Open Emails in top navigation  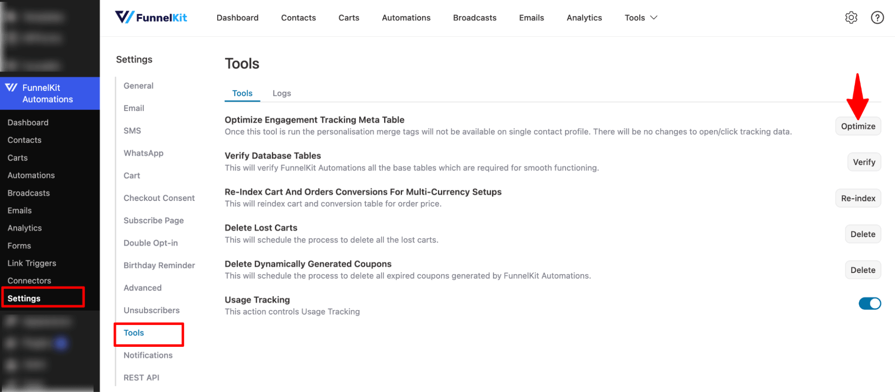[531, 17]
